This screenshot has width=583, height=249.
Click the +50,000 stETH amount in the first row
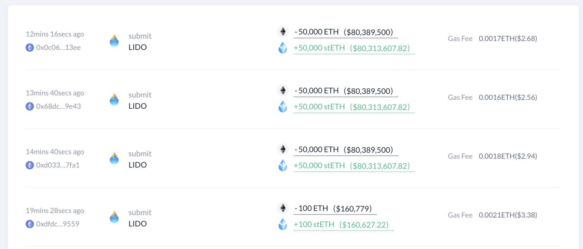tap(354, 48)
